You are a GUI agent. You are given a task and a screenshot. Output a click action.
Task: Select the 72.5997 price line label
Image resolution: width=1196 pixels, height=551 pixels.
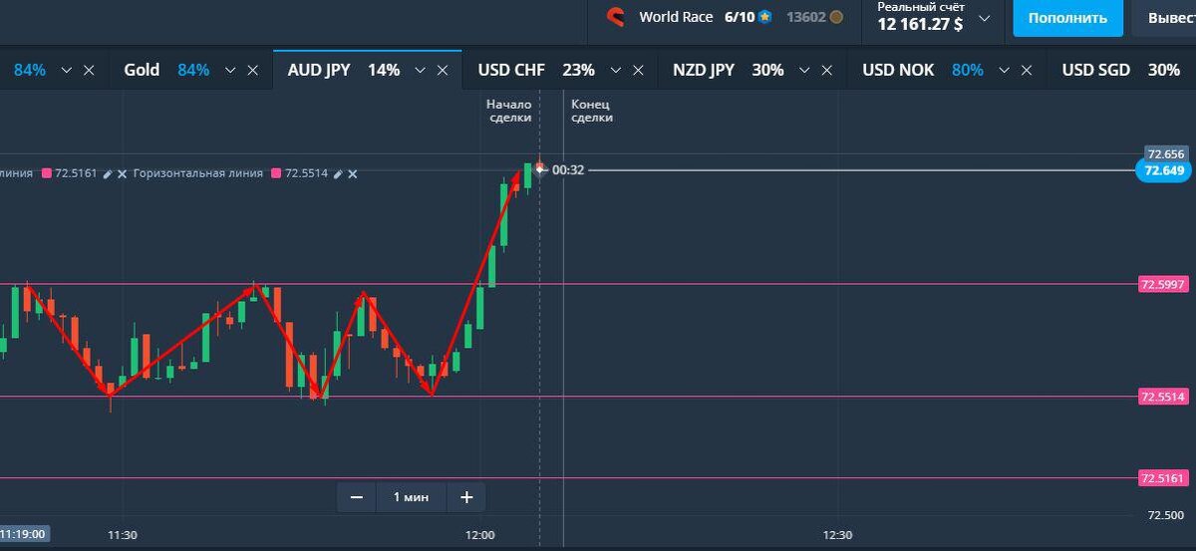1165,285
